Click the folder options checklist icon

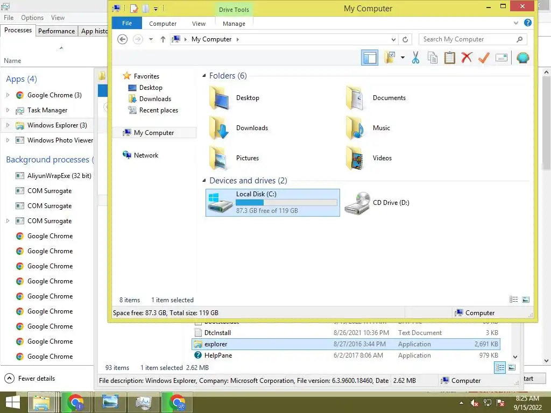(x=390, y=57)
